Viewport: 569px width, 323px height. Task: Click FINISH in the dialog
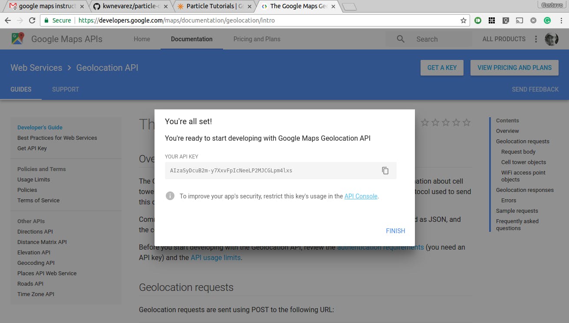pyautogui.click(x=395, y=231)
